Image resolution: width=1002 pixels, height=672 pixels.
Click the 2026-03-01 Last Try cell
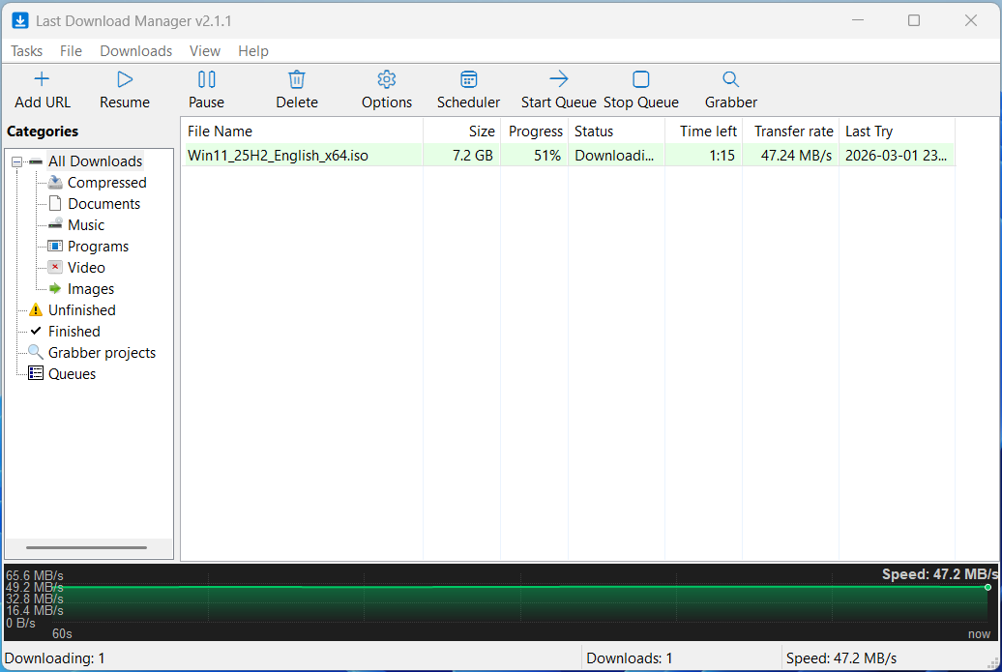coord(898,156)
